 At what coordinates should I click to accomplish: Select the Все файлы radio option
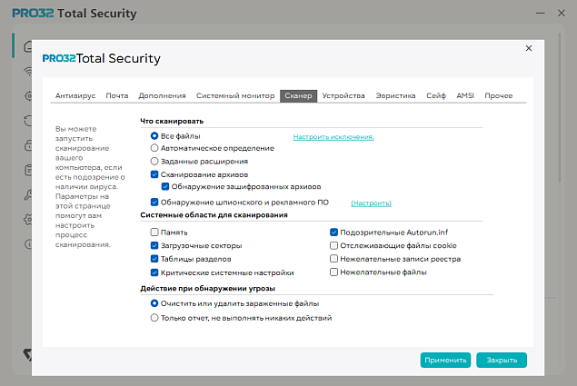tap(154, 136)
